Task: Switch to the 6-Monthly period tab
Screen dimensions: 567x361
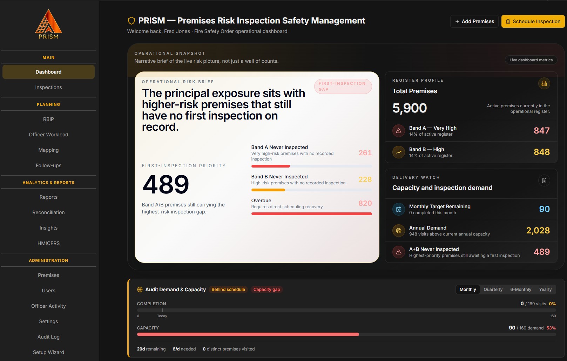Action: [521, 290]
